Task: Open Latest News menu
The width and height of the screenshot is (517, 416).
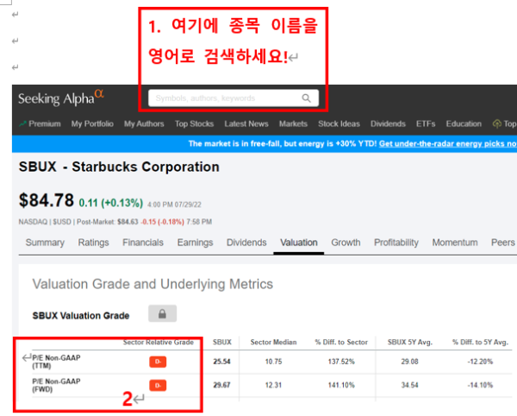Action: [246, 123]
